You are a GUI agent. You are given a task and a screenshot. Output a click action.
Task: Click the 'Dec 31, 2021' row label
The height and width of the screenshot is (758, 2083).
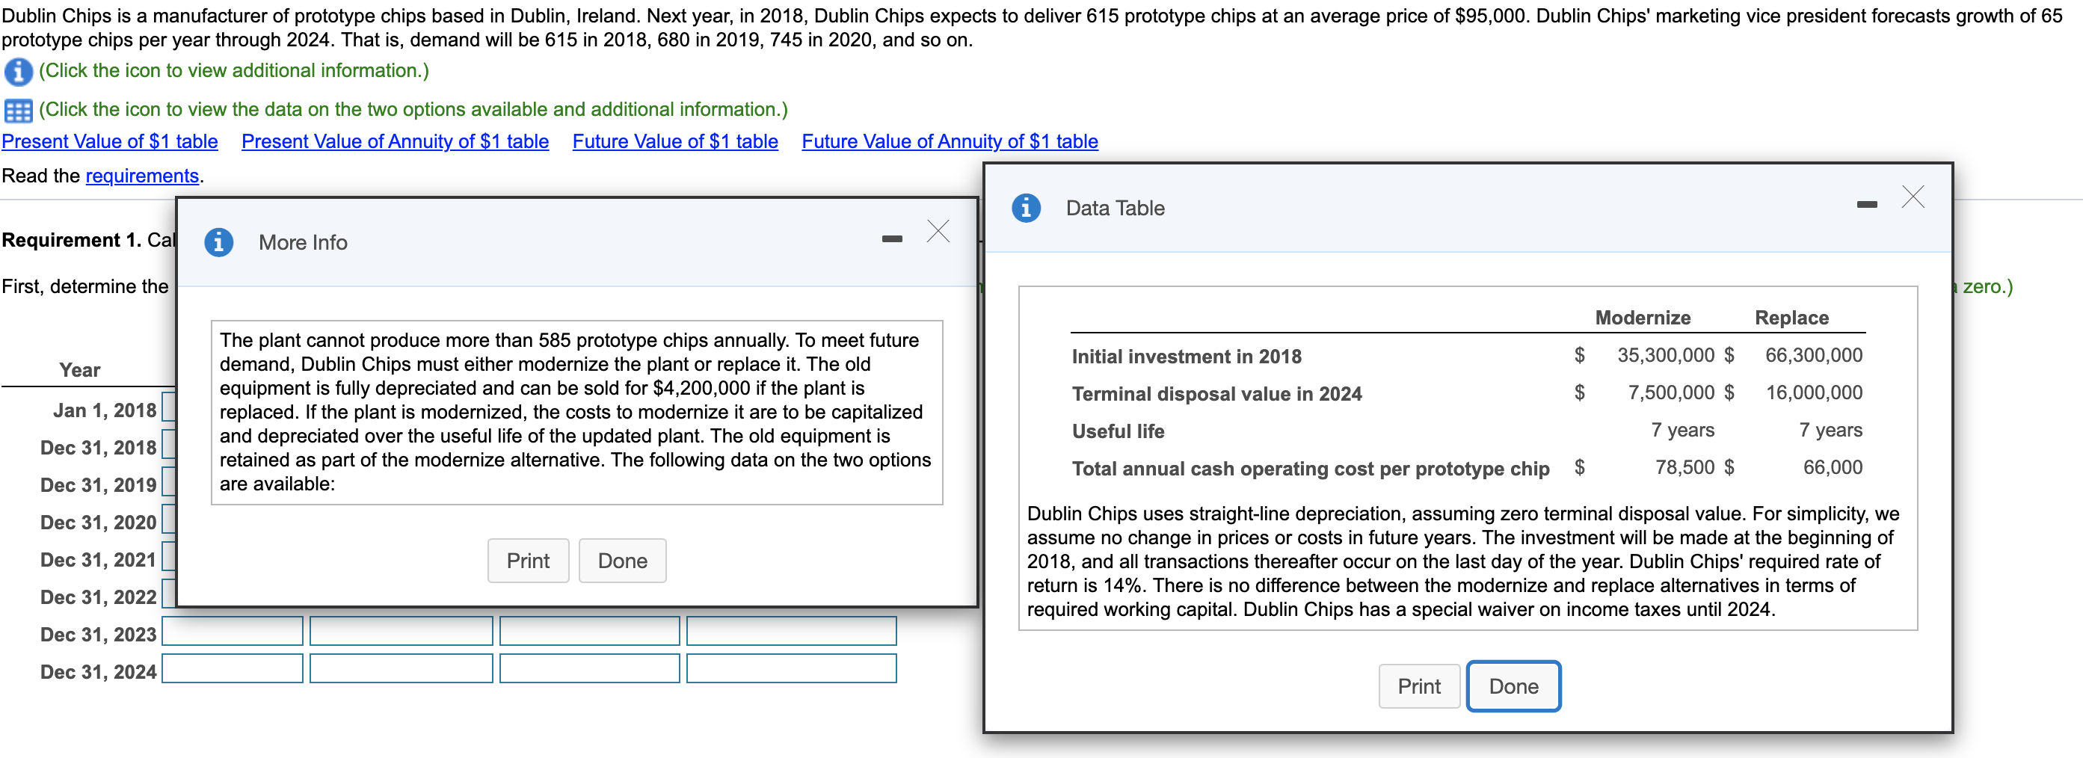pyautogui.click(x=99, y=560)
